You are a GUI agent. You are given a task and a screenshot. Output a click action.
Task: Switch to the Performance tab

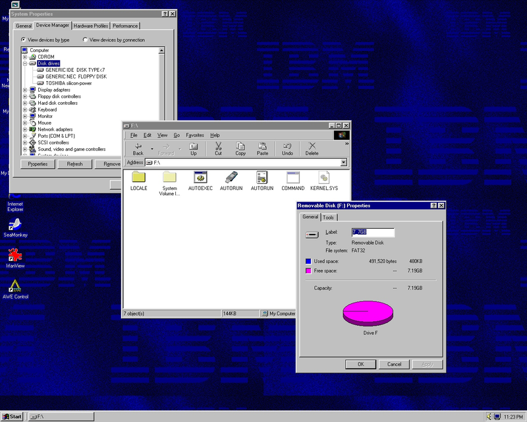tap(125, 26)
